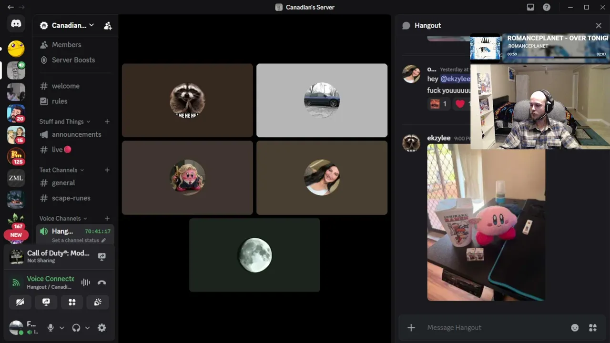The image size is (610, 343).
Task: Open the ZML server icon
Action: tap(16, 178)
